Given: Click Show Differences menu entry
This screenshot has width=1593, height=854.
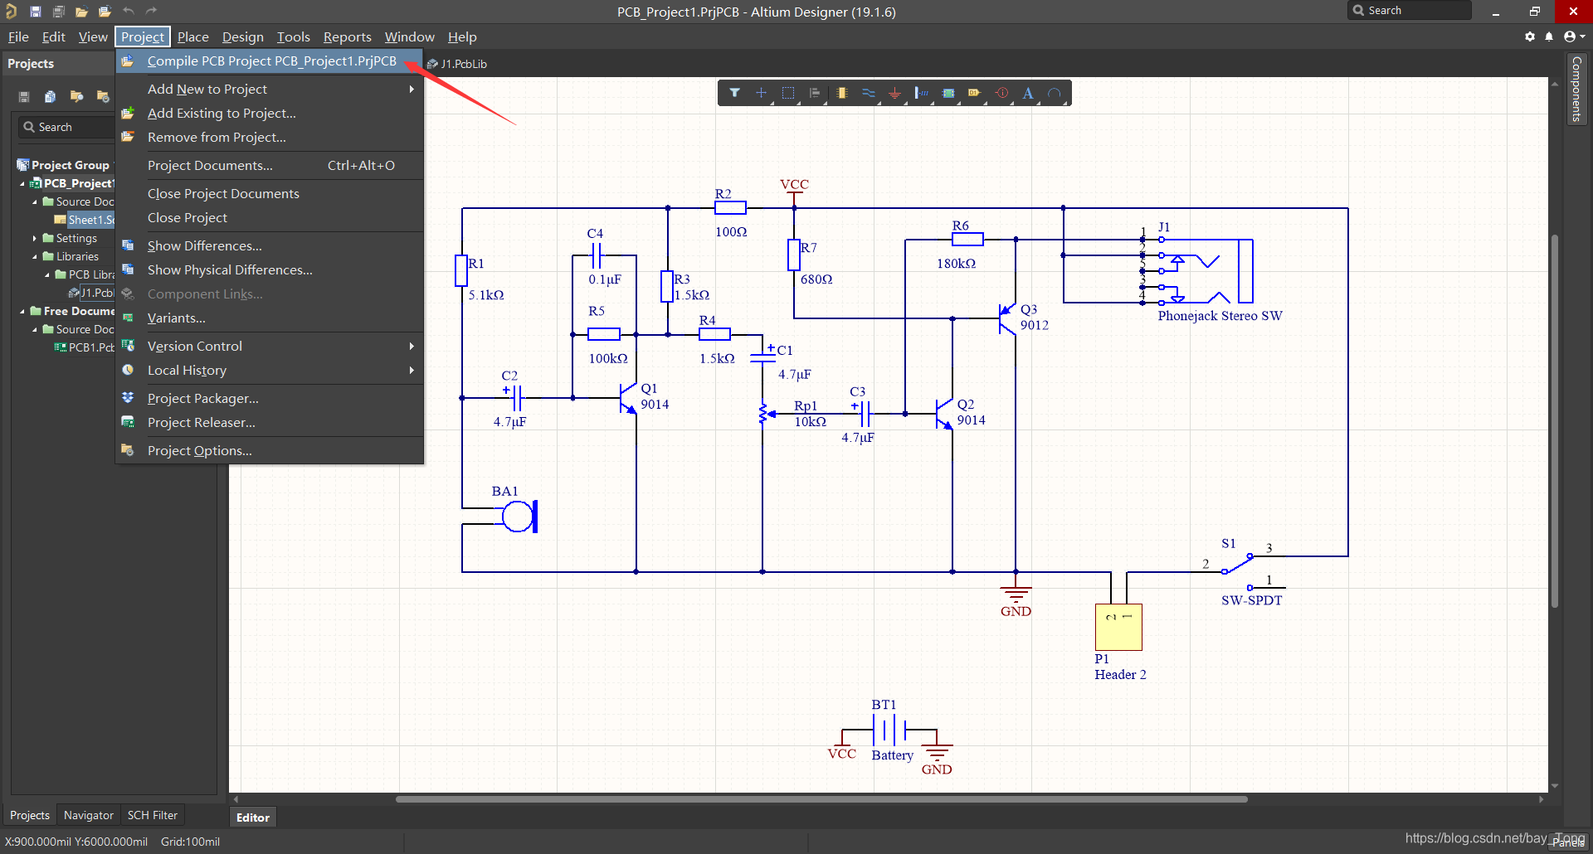Looking at the screenshot, I should click(270, 245).
